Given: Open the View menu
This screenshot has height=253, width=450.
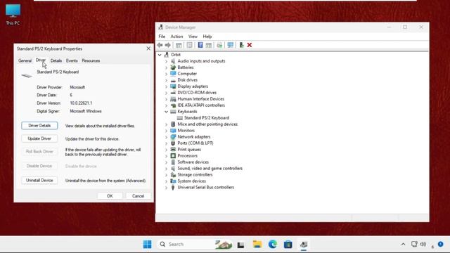Looking at the screenshot, I should pyautogui.click(x=193, y=37).
